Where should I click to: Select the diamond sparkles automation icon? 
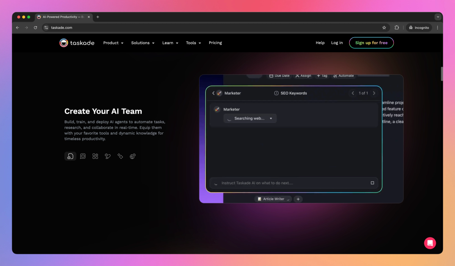click(120, 156)
